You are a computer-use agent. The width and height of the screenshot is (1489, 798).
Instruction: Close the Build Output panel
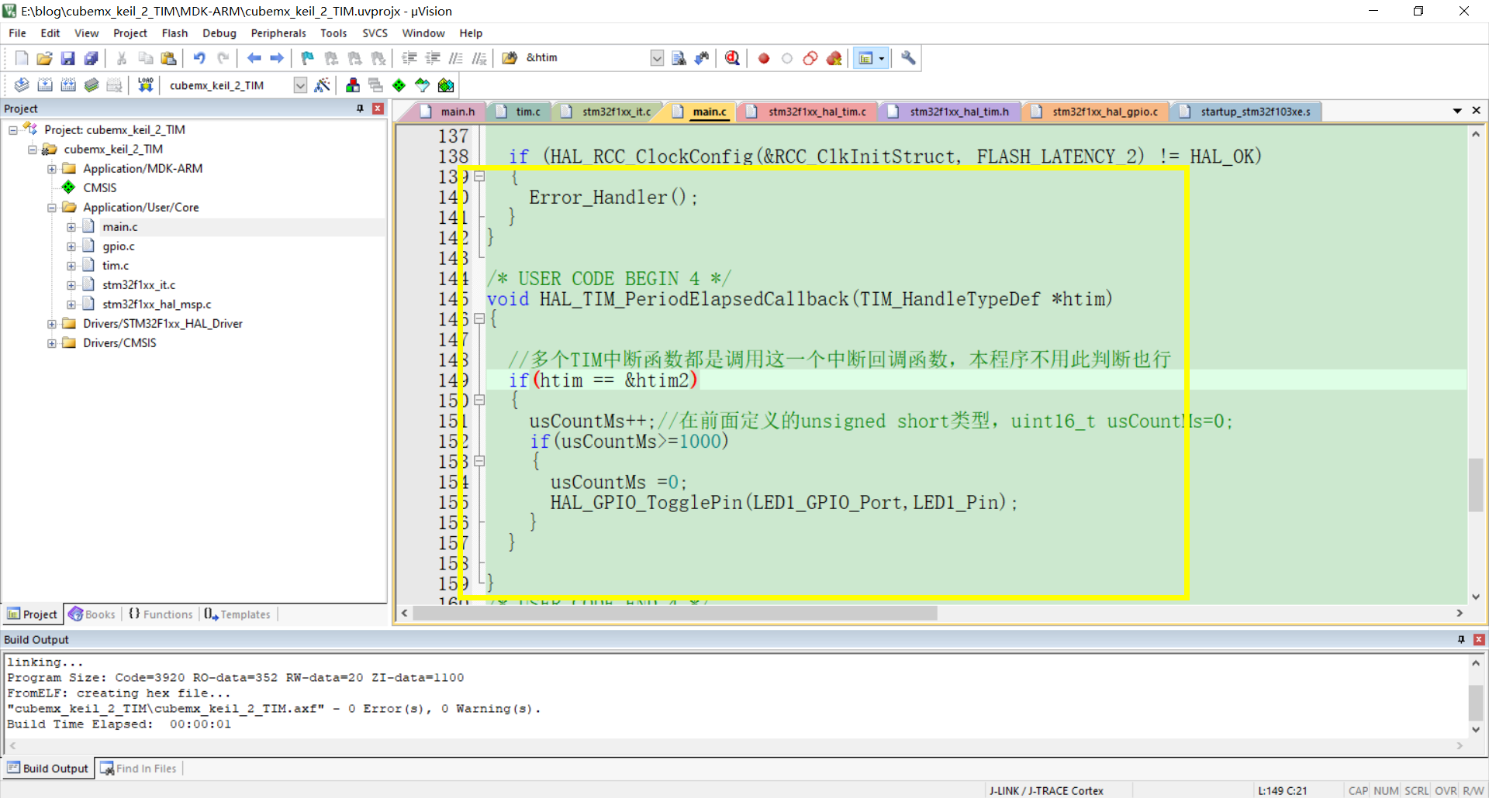tap(1479, 639)
